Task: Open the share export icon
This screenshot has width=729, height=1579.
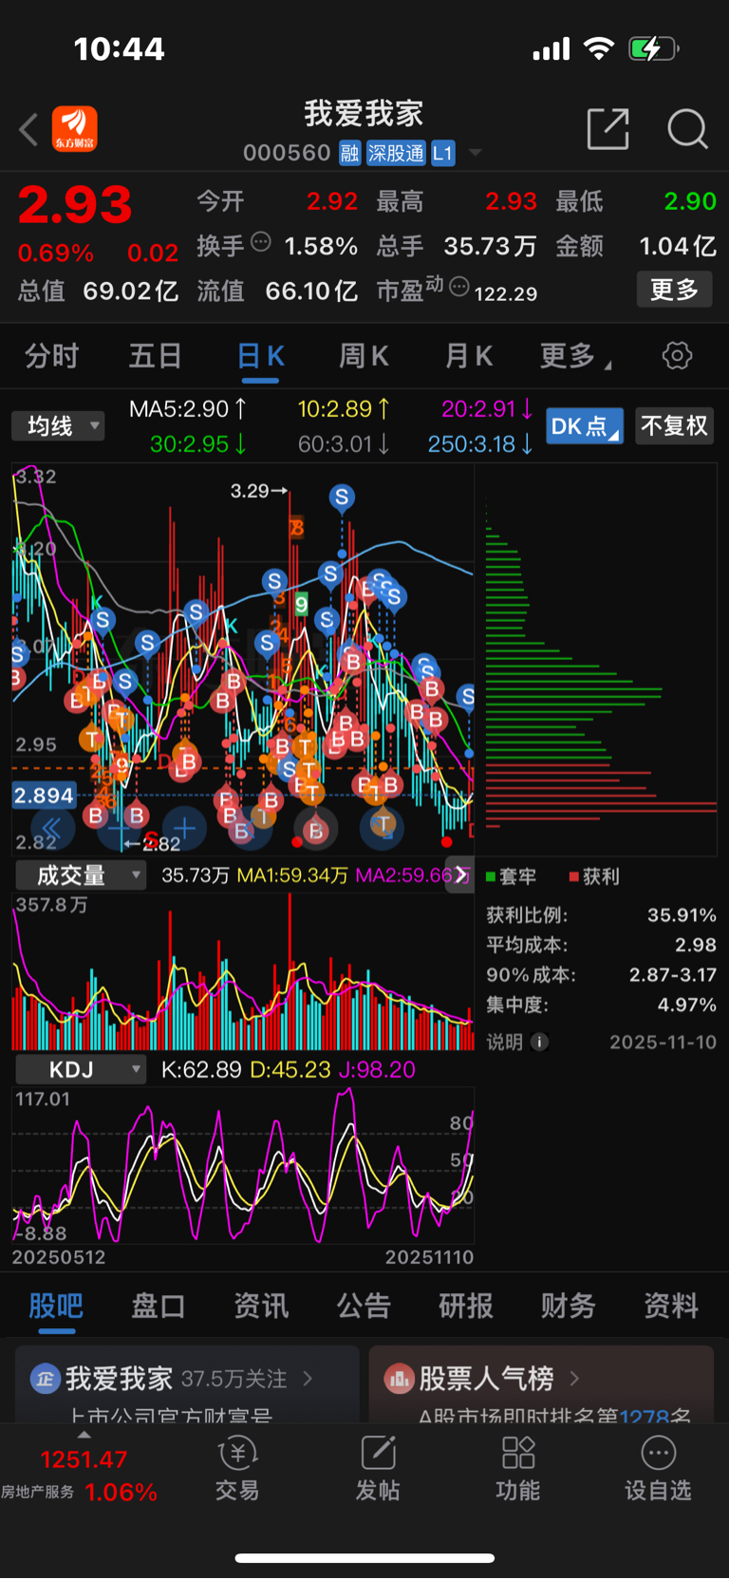Action: pos(608,128)
